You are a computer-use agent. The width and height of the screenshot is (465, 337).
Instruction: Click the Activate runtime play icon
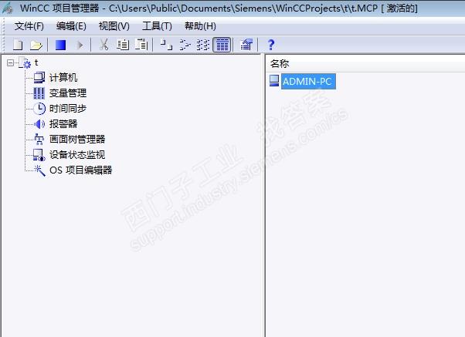(80, 45)
